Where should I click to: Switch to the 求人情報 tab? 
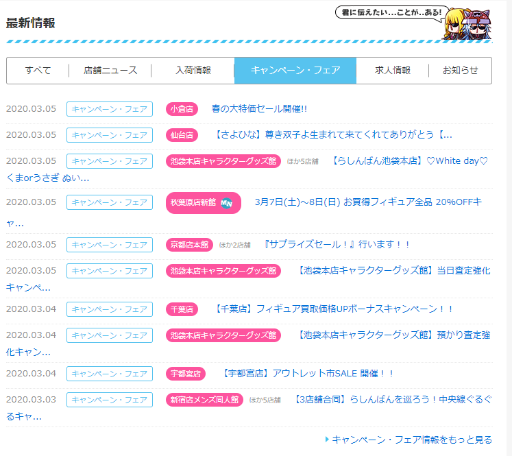point(393,71)
